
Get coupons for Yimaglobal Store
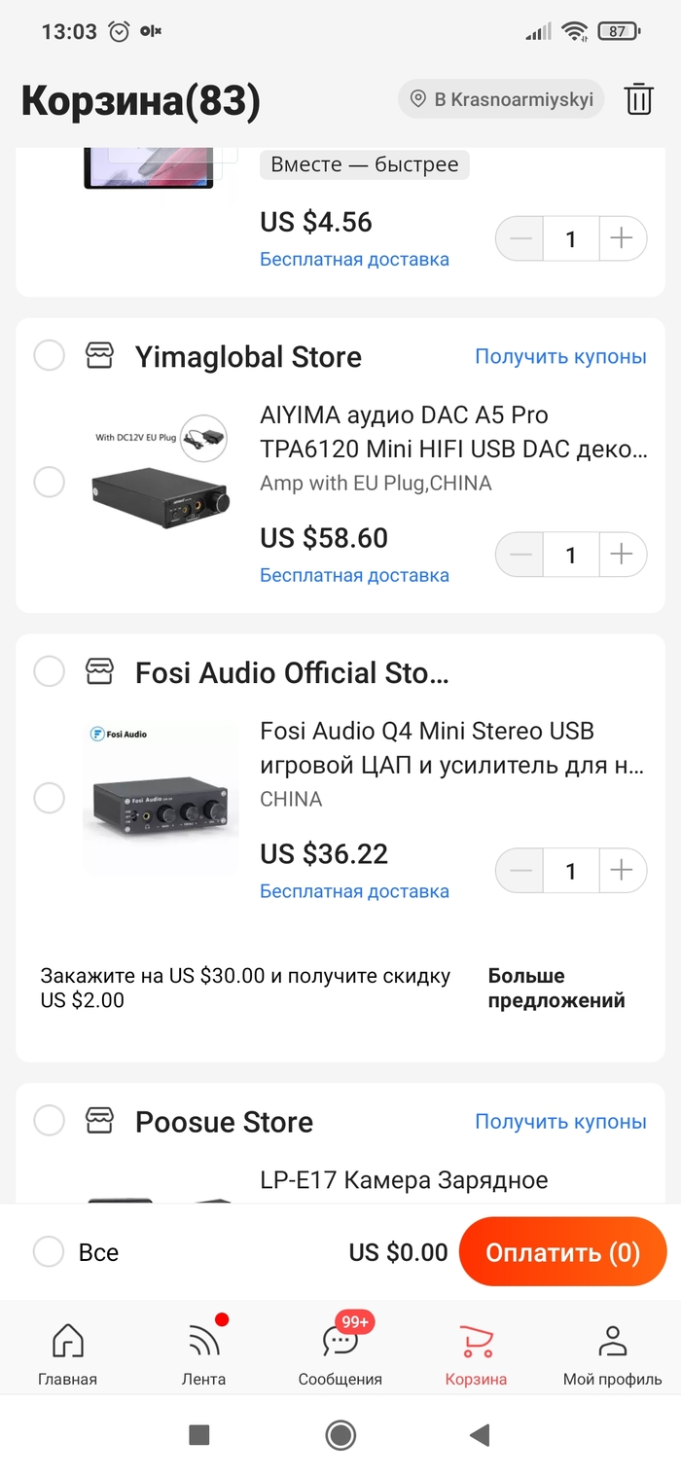click(x=560, y=356)
